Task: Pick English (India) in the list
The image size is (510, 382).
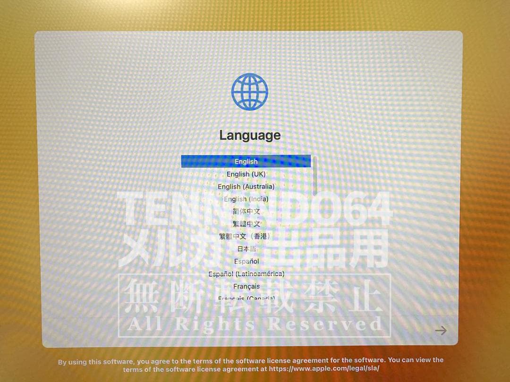Action: (246, 199)
